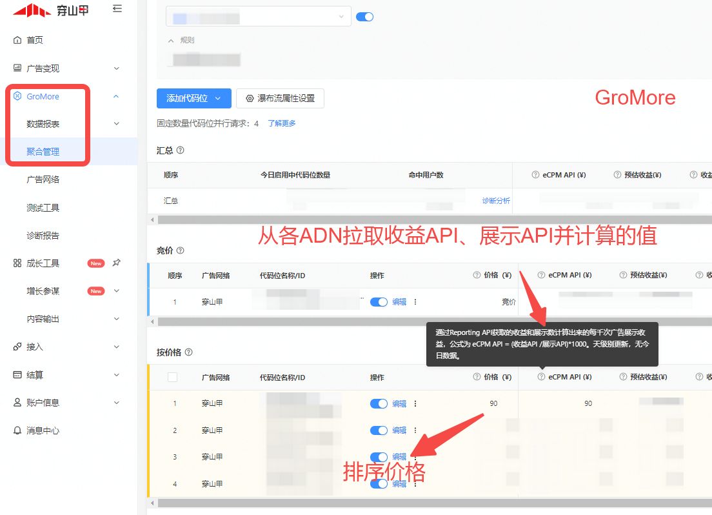Toggle the switch next to the top dropdown
This screenshot has width=712, height=515.
coord(364,17)
